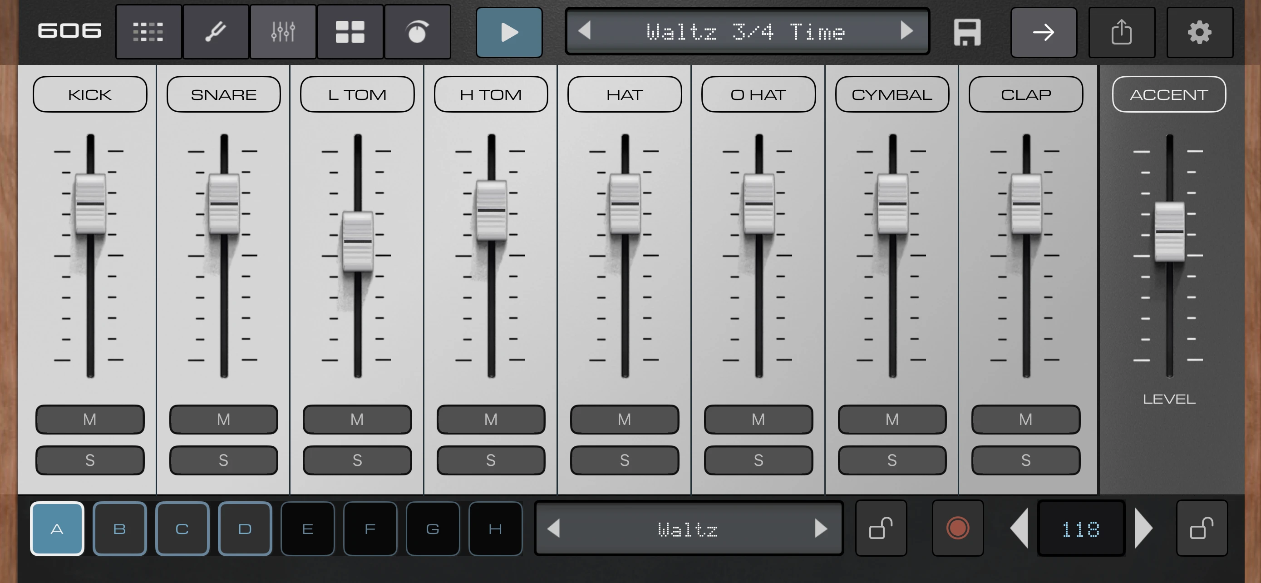Solo the O HAT channel
This screenshot has width=1261, height=583.
pyautogui.click(x=758, y=460)
